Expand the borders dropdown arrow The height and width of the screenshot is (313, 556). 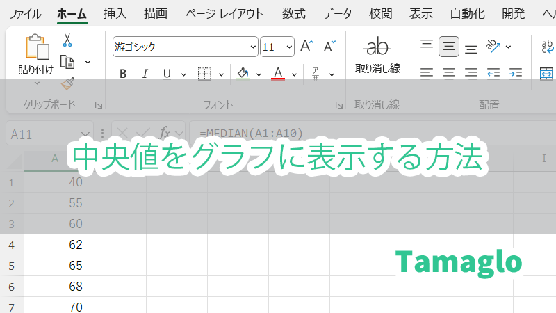click(221, 74)
